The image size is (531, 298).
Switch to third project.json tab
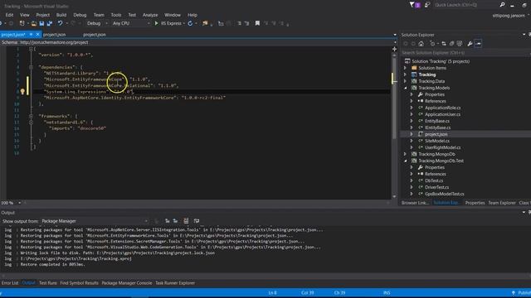[95, 35]
